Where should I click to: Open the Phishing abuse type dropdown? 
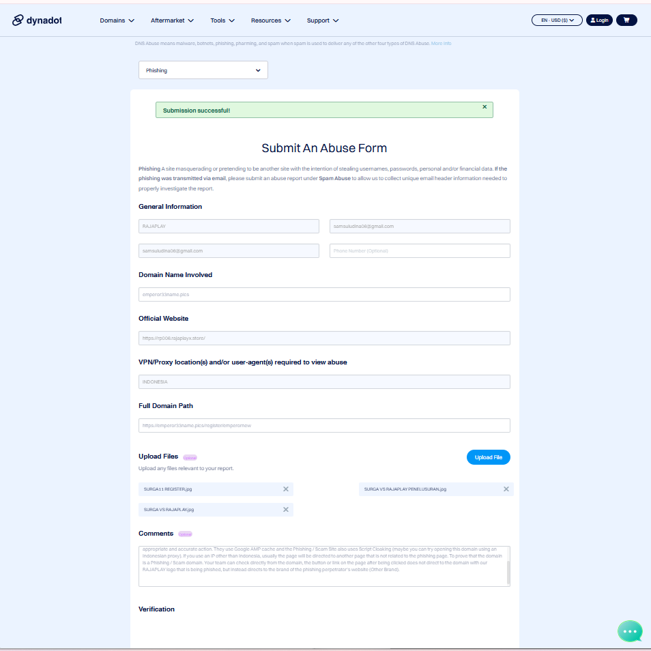[203, 70]
